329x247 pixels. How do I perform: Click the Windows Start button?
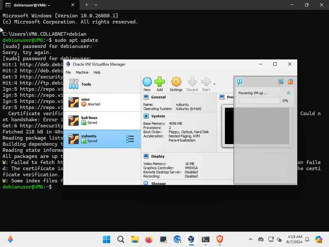(x=106, y=239)
